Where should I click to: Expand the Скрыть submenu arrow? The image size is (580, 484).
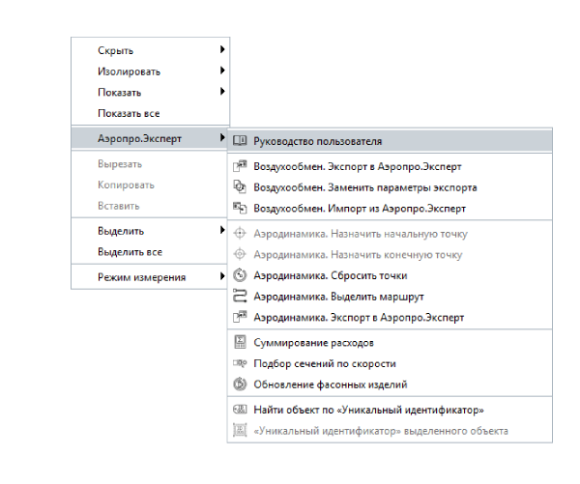click(x=221, y=49)
